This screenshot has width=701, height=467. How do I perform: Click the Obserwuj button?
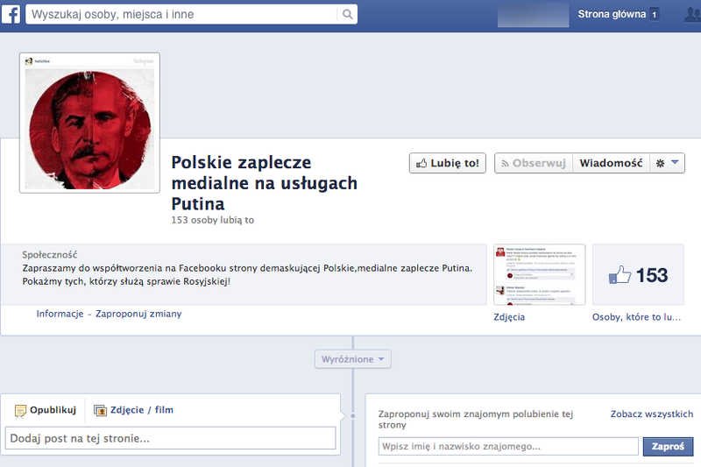point(534,163)
